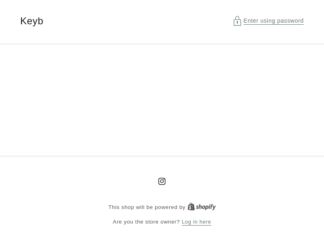
Task: Tap the lock symbol beside the password link
Action: coord(237,21)
